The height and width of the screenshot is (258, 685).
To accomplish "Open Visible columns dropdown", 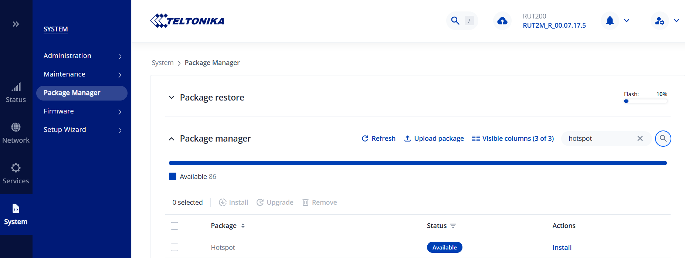I will [x=512, y=139].
